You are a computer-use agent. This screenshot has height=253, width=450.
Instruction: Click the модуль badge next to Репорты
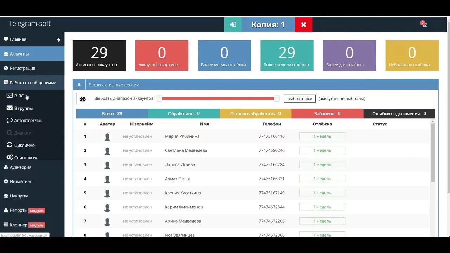point(37,210)
